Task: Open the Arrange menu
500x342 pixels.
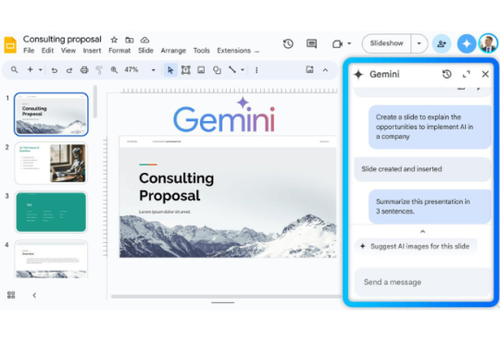Action: coord(173,51)
